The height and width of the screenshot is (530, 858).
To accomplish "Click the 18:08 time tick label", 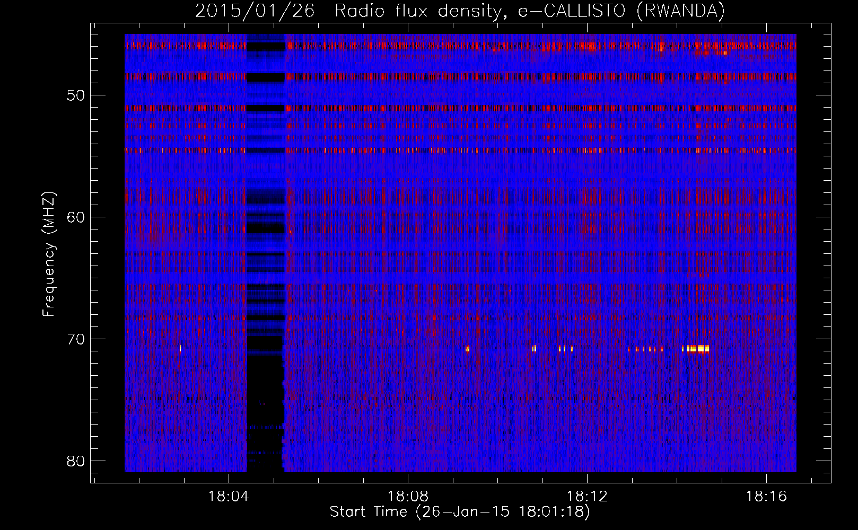I will tap(408, 497).
